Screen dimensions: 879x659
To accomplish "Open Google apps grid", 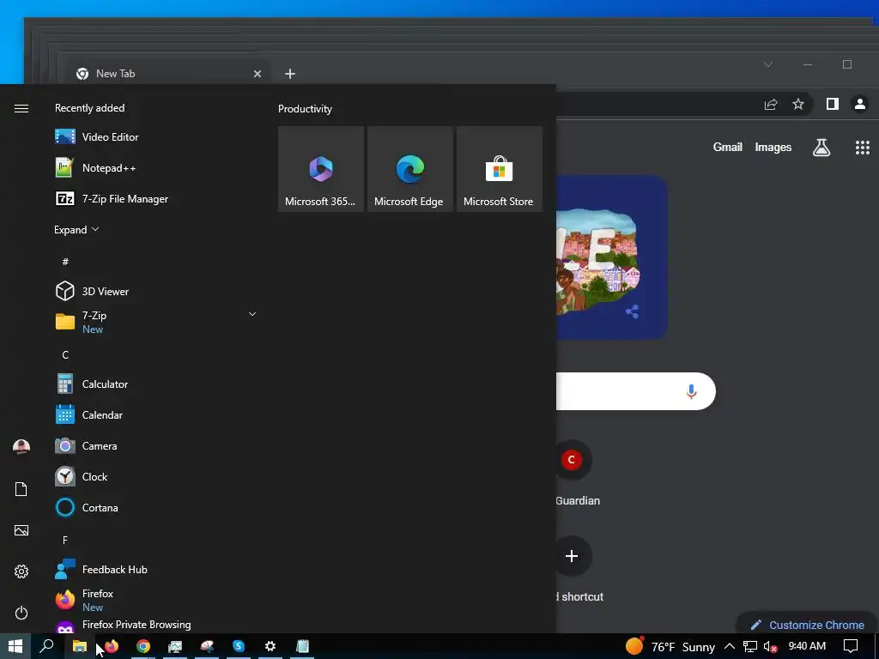I will [x=862, y=148].
